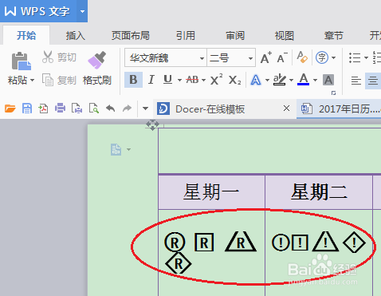Click the bullet list icon
This screenshot has height=296, width=381.
coord(355,57)
